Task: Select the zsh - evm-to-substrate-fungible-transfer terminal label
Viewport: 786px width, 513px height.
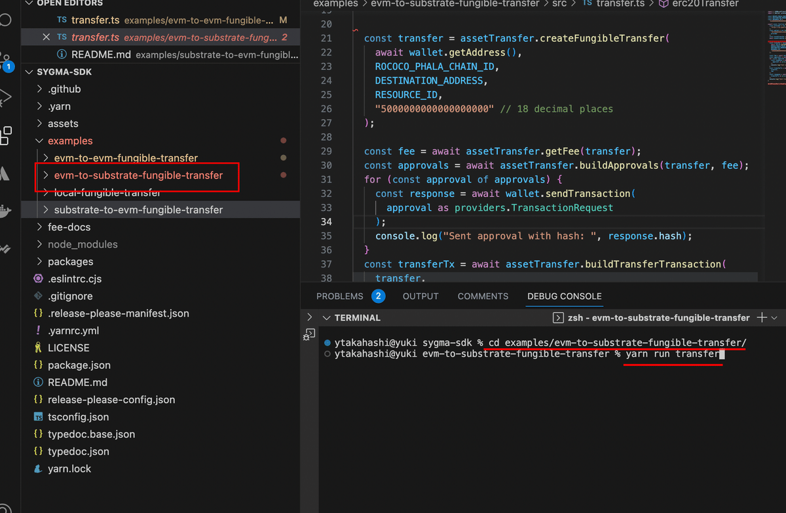Action: (659, 318)
